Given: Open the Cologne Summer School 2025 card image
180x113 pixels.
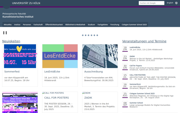Looking at the screenshot, I should coord(20,102).
